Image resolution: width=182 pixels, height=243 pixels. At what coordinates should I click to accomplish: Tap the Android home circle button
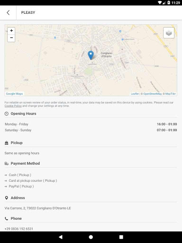tap(91, 237)
